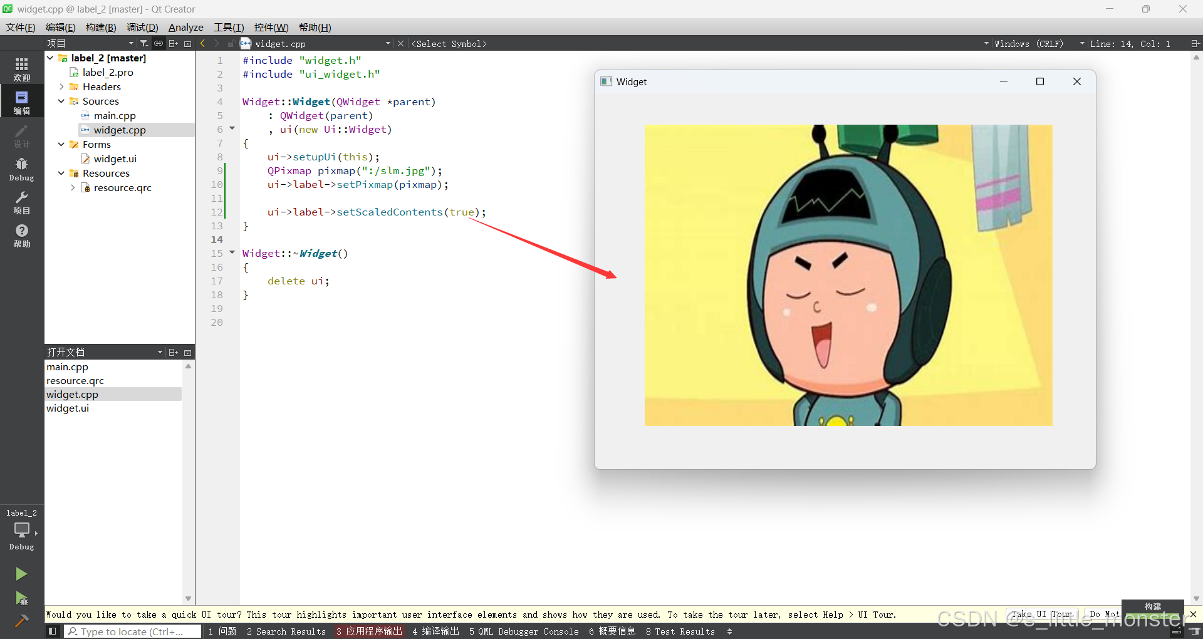Screen dimensions: 1203x639
Task: Toggle synchronize with editor link icon
Action: tap(159, 43)
